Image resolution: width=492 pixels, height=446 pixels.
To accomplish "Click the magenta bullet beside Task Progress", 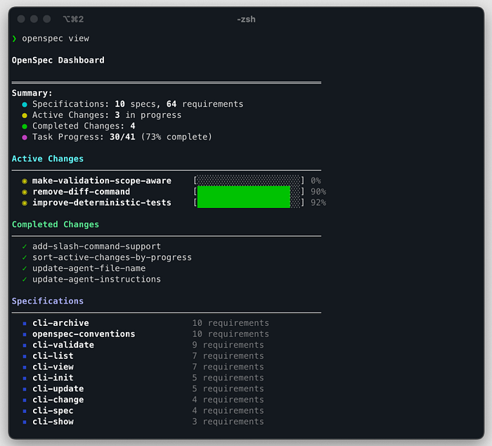I will [x=25, y=137].
